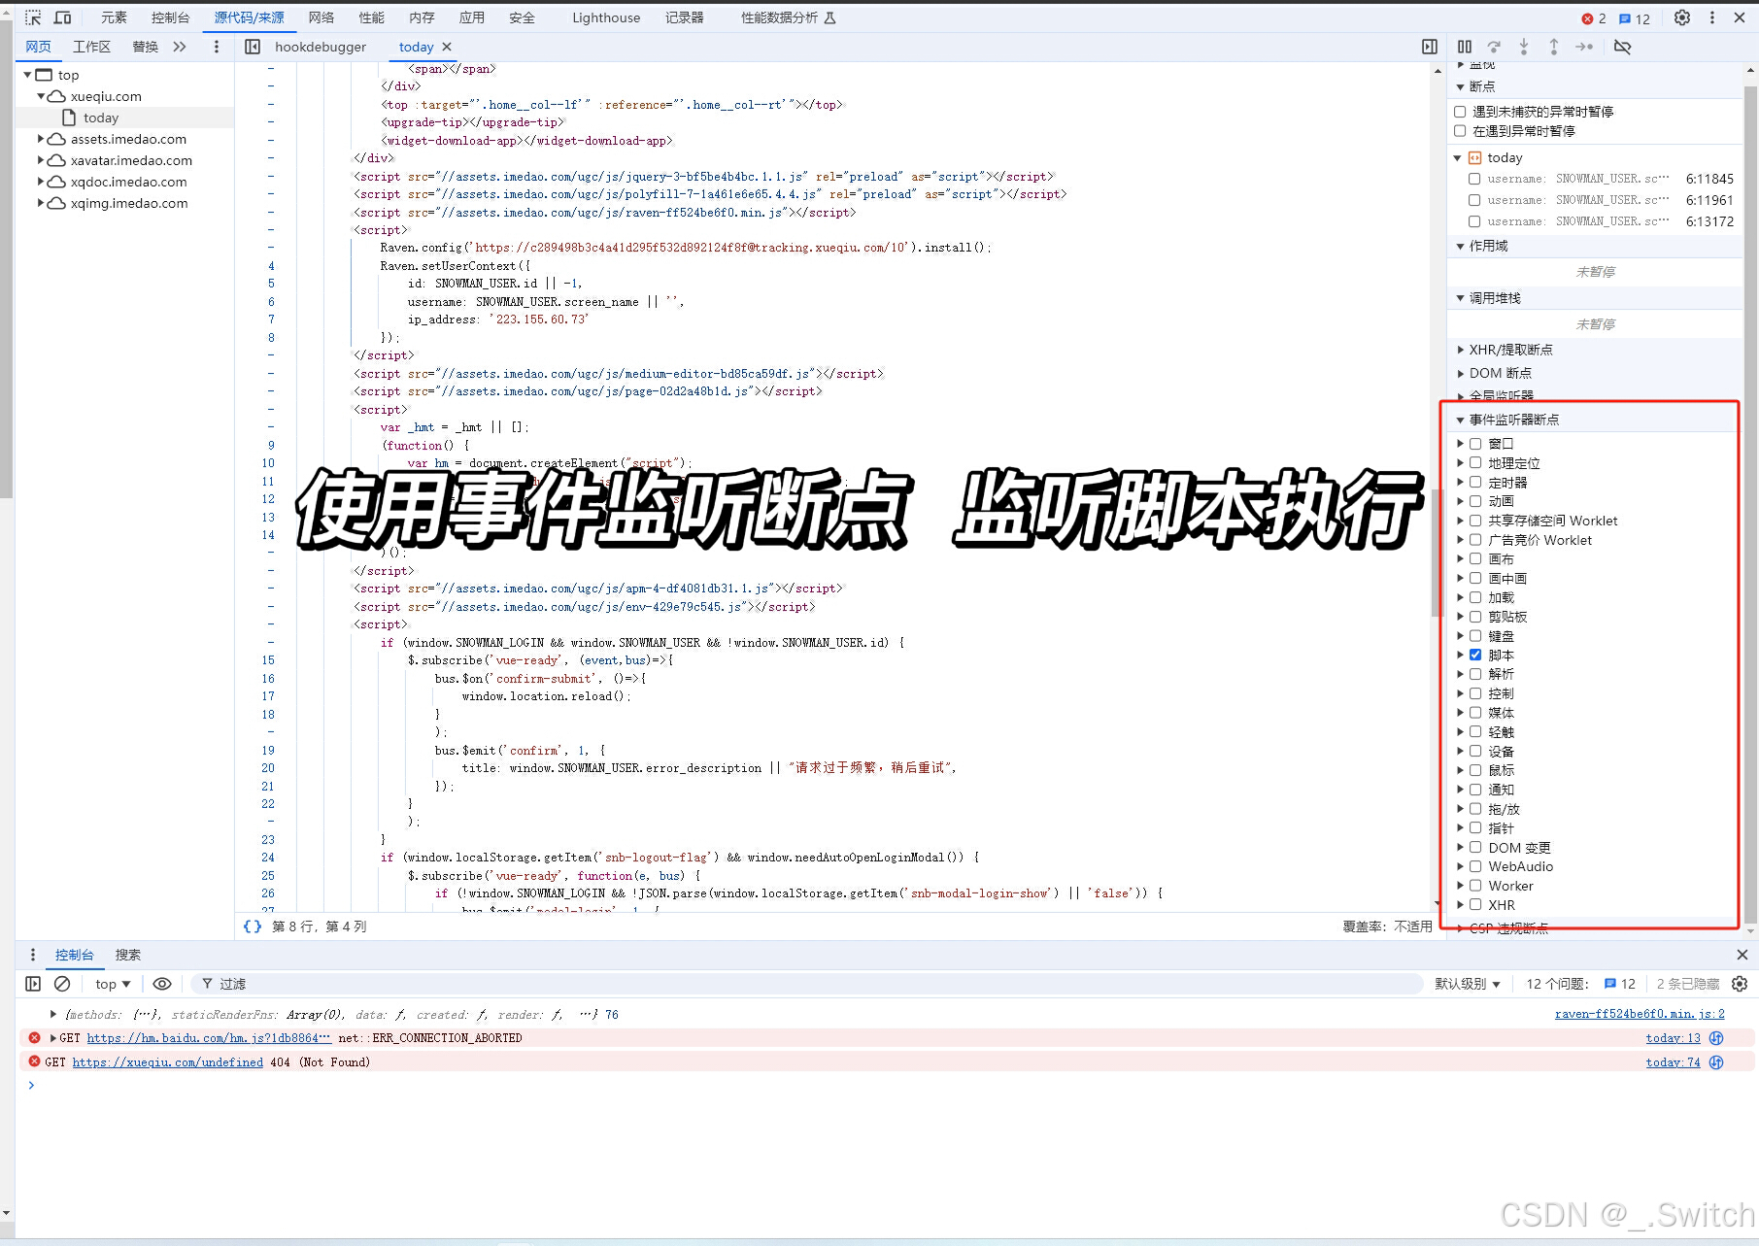Image resolution: width=1759 pixels, height=1246 pixels.
Task: Close the today file tab
Action: pyautogui.click(x=447, y=47)
